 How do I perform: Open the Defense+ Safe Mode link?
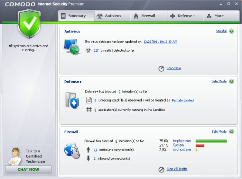[219, 81]
